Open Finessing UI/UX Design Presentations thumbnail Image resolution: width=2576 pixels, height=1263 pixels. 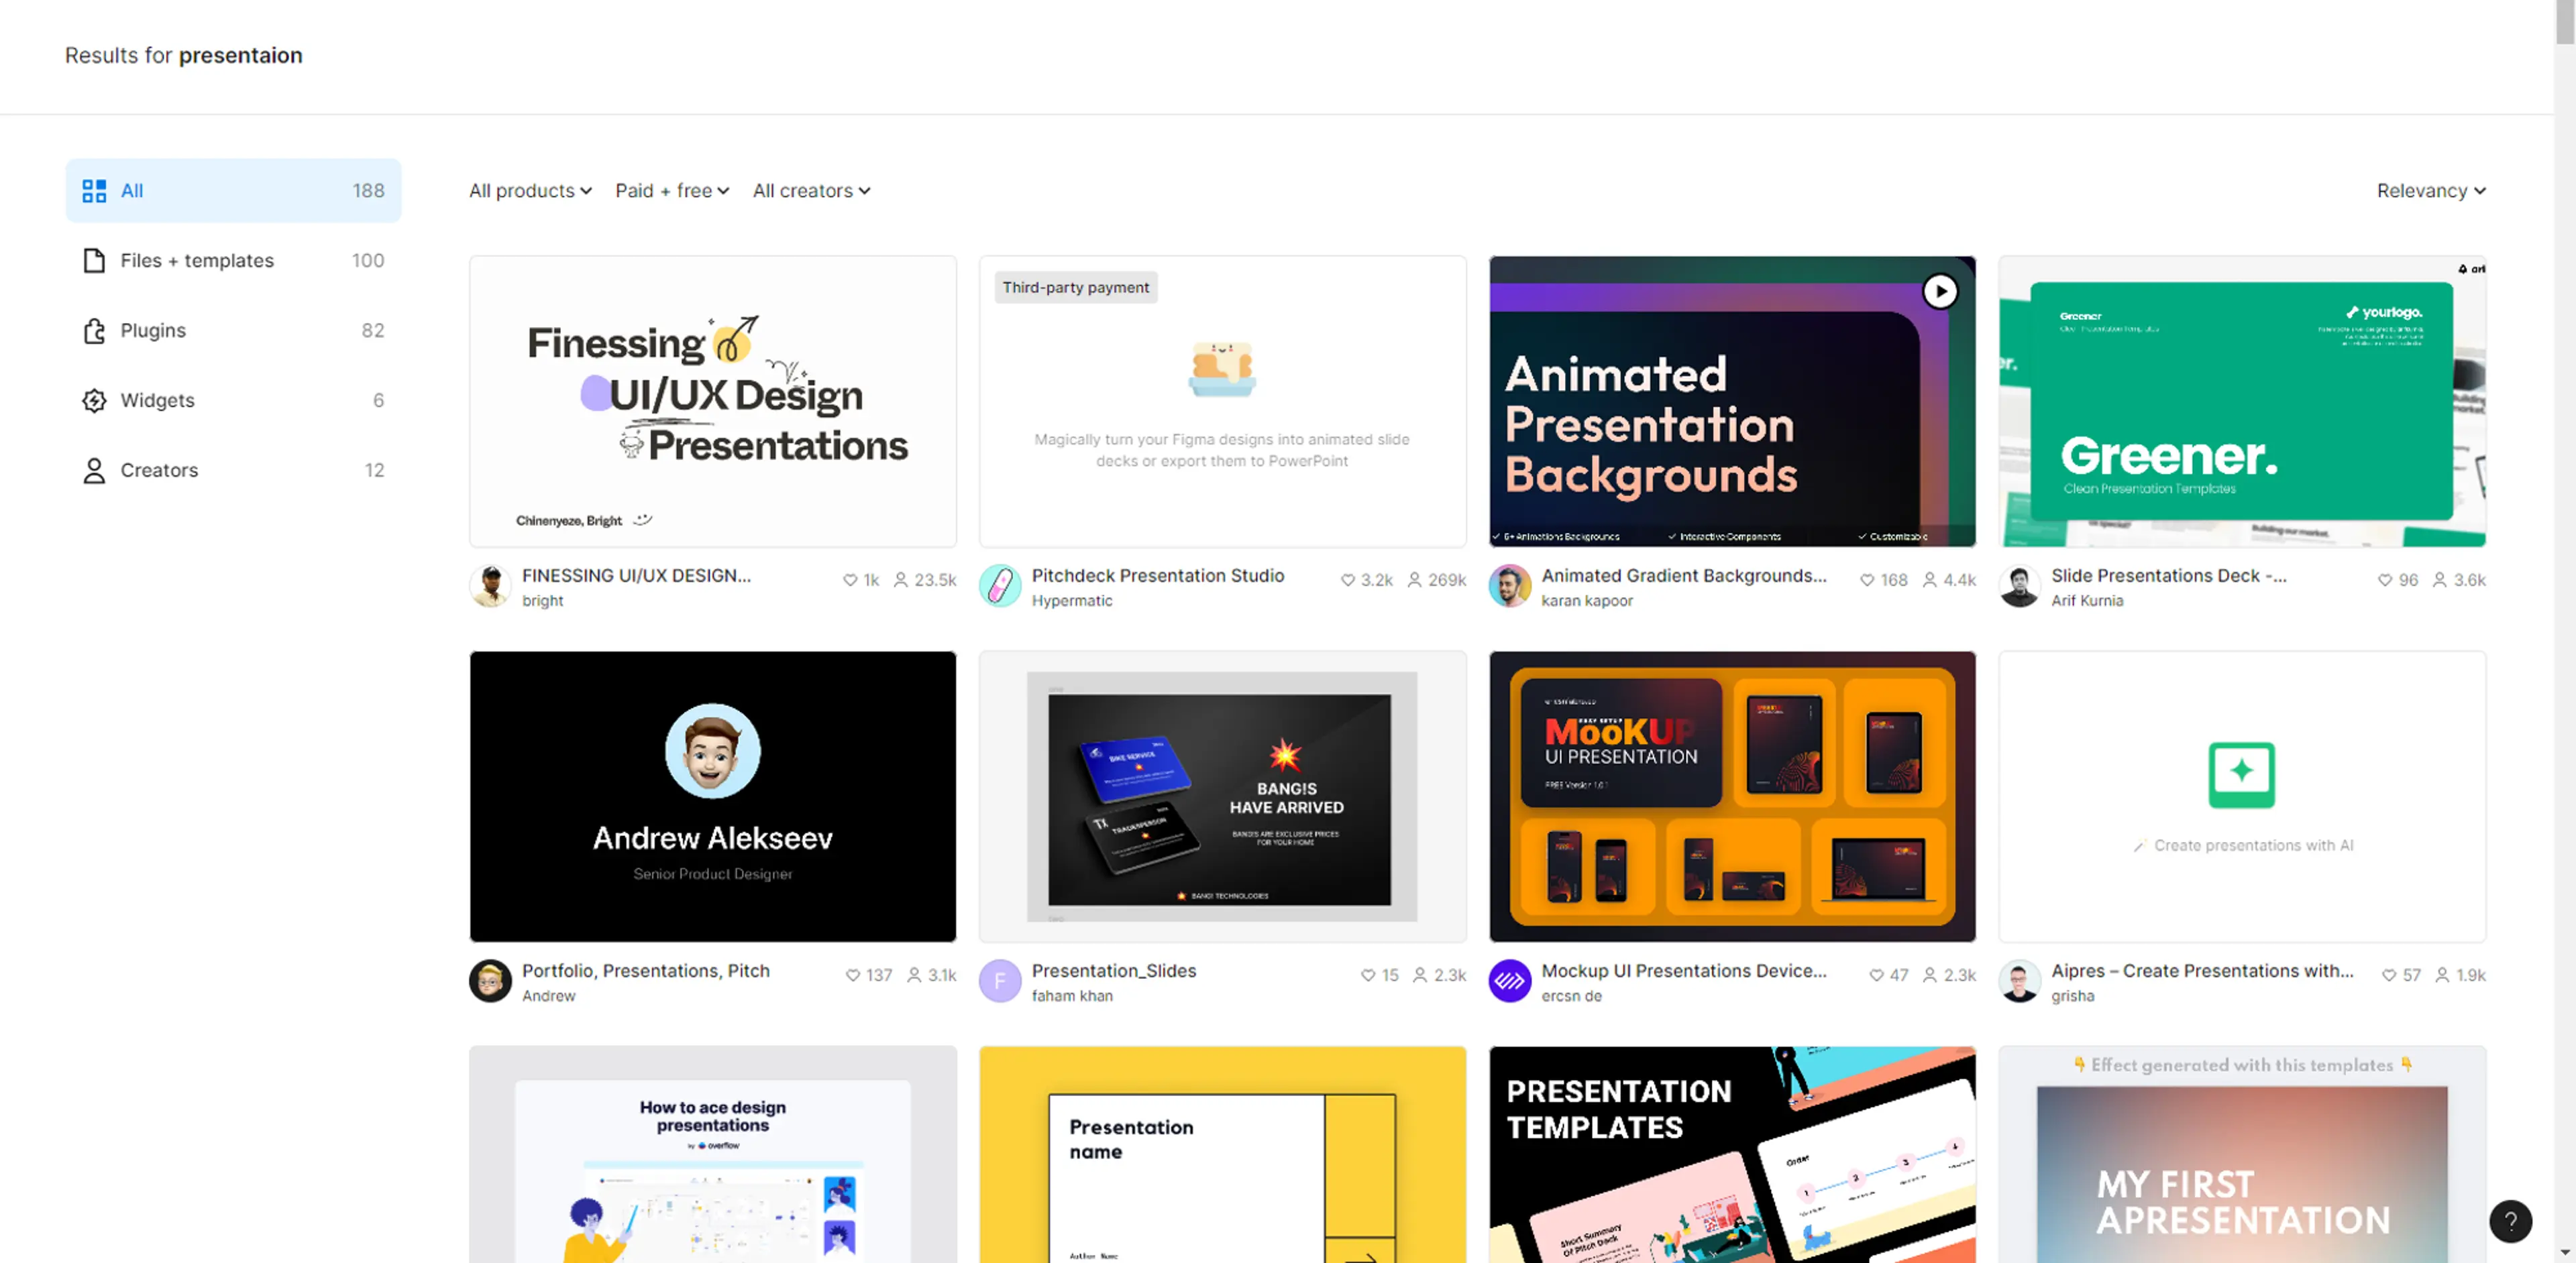(713, 402)
